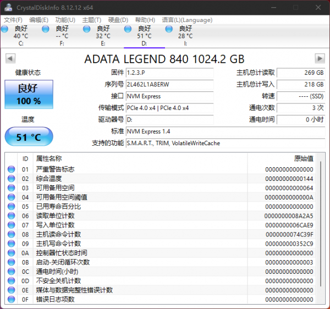The height and width of the screenshot is (309, 330).
Task: Click status orb for attribute 04 可用备用空间阈值
Action: coord(12,197)
